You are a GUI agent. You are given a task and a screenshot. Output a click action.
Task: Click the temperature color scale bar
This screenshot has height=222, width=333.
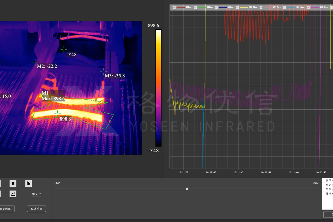[x=158, y=88]
